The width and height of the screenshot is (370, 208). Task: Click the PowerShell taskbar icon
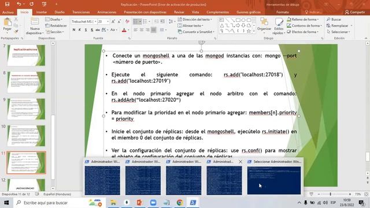click(193, 203)
